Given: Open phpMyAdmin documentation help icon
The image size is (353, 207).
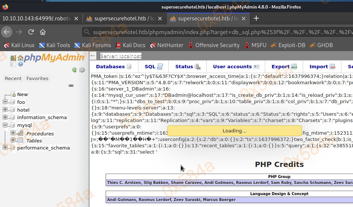Looking at the screenshot, I should tap(20, 64).
